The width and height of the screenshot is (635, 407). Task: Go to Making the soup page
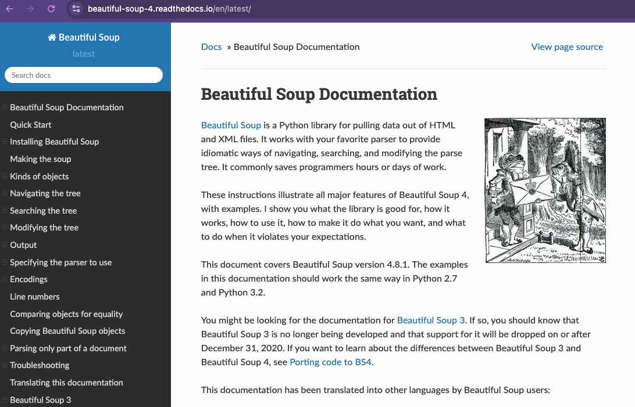tap(40, 159)
